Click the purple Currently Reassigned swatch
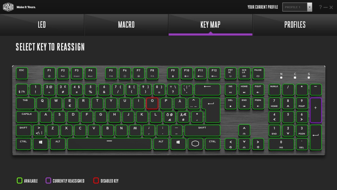 click(x=48, y=180)
